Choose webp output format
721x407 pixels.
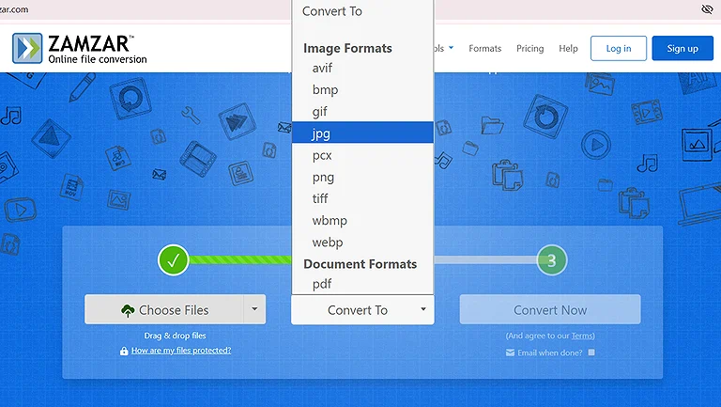[362, 243]
